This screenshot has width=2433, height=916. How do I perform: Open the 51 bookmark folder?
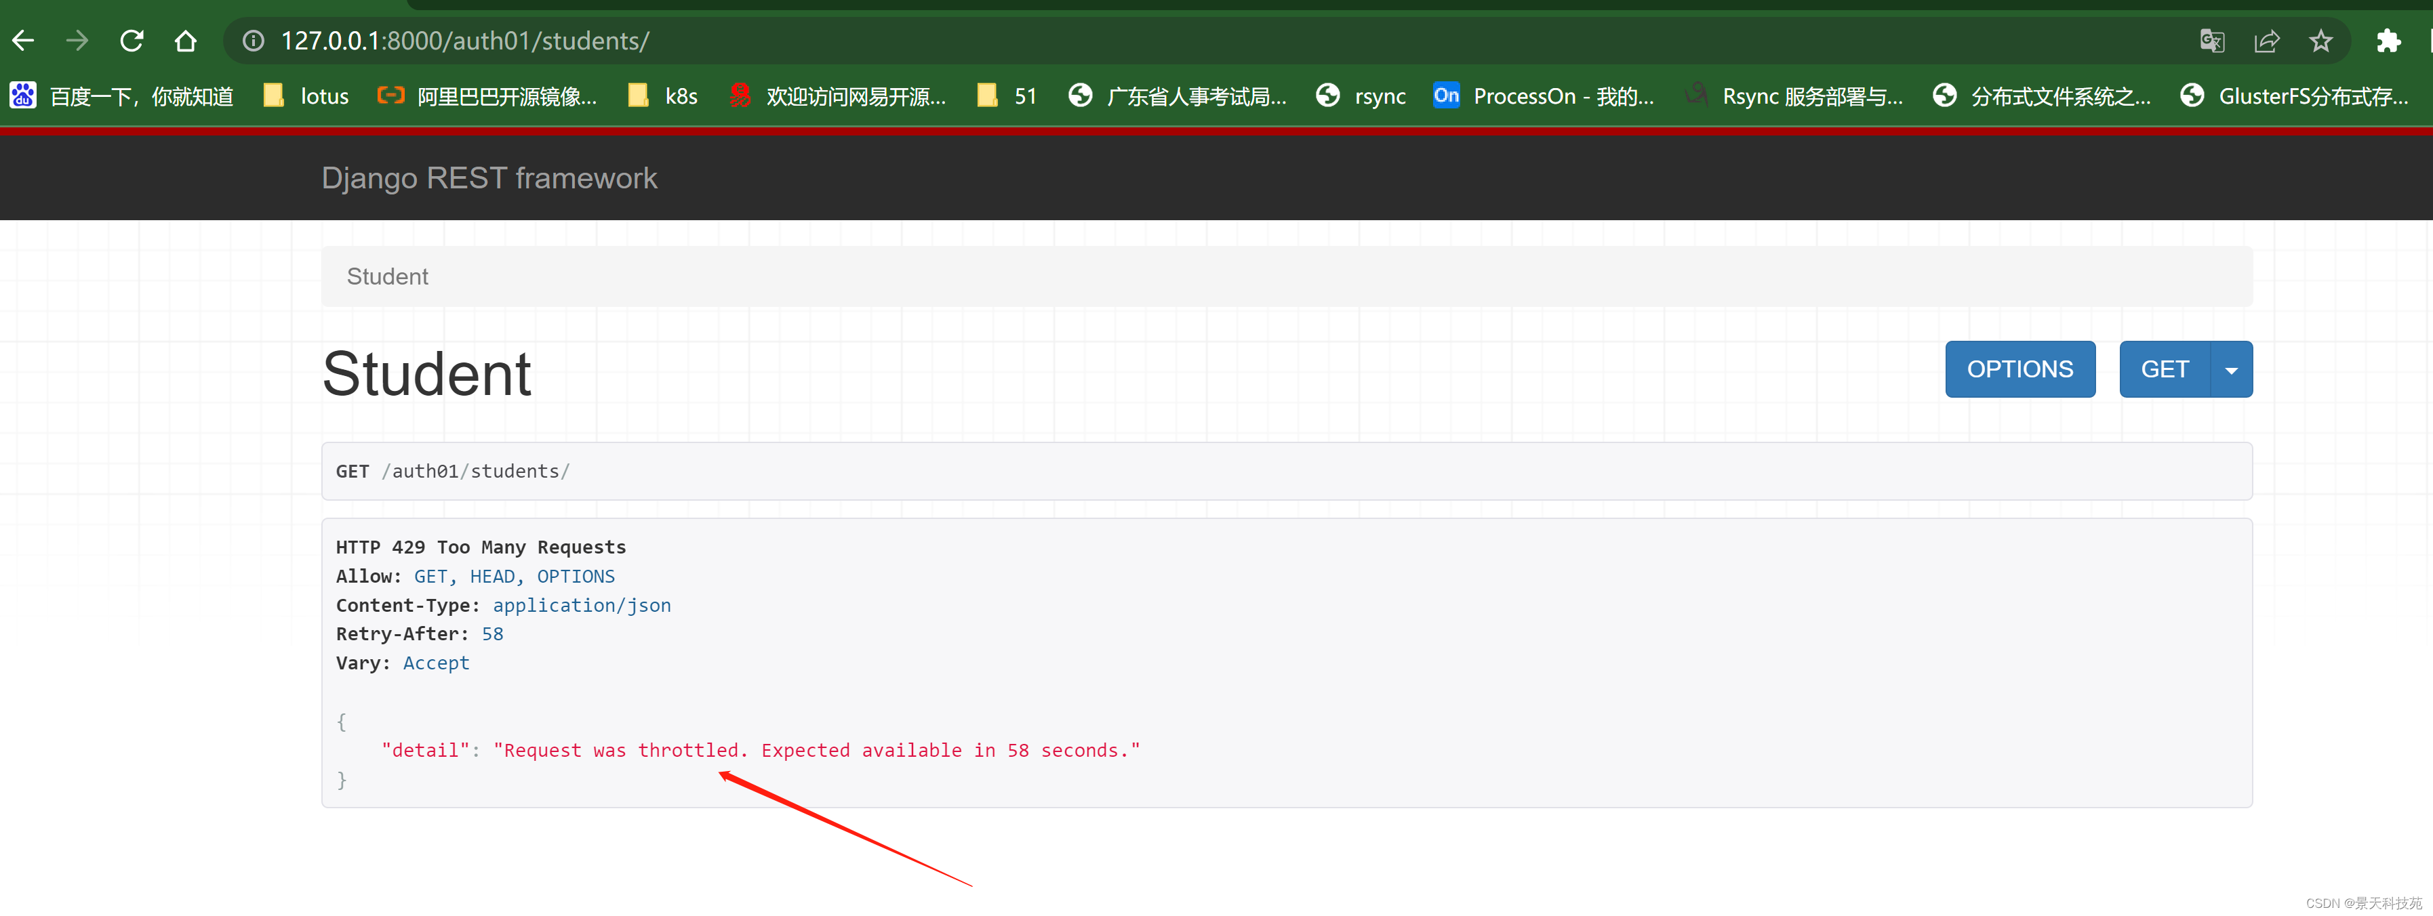click(x=1007, y=96)
